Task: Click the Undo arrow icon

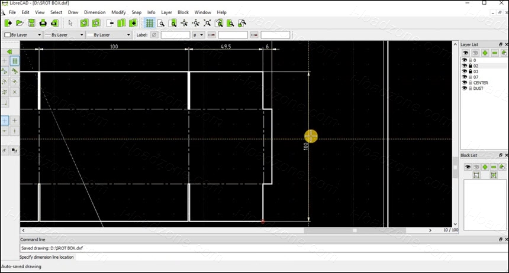Action: 84,23
